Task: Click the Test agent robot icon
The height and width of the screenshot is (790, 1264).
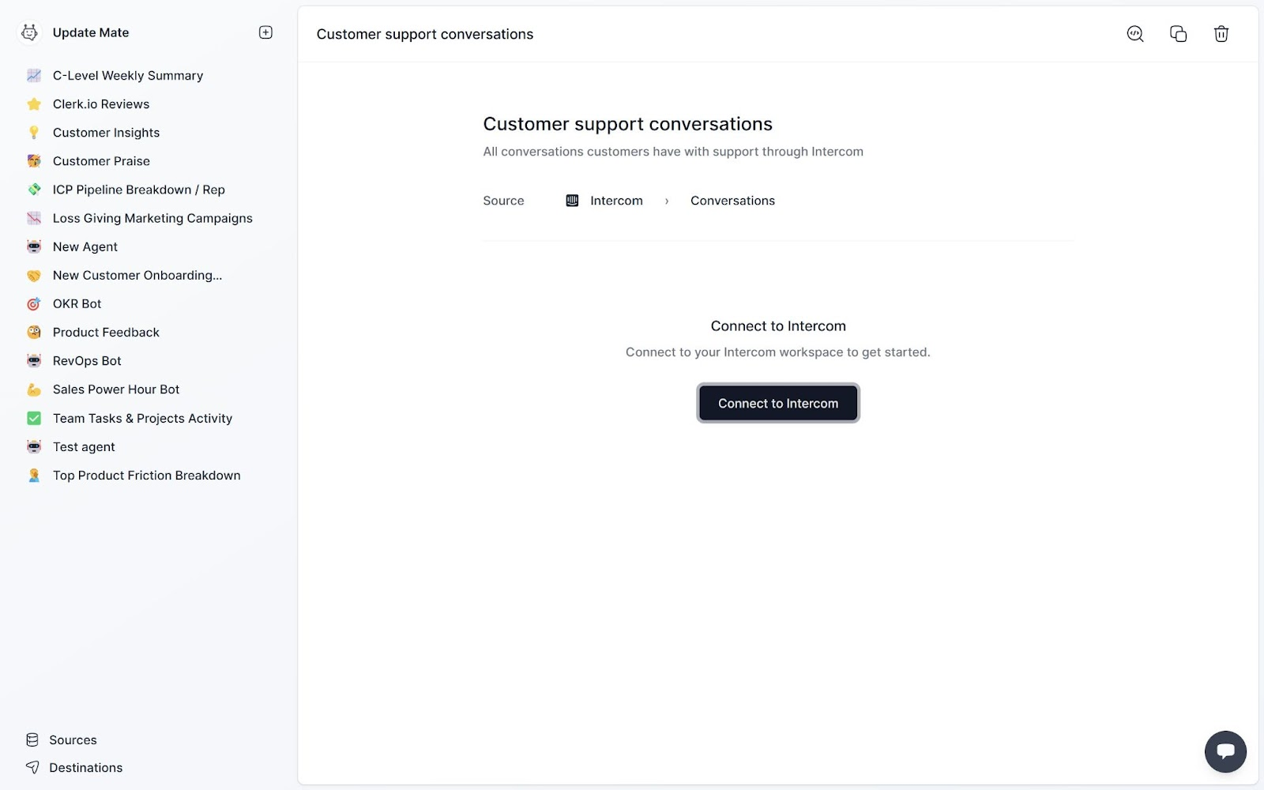Action: point(34,447)
